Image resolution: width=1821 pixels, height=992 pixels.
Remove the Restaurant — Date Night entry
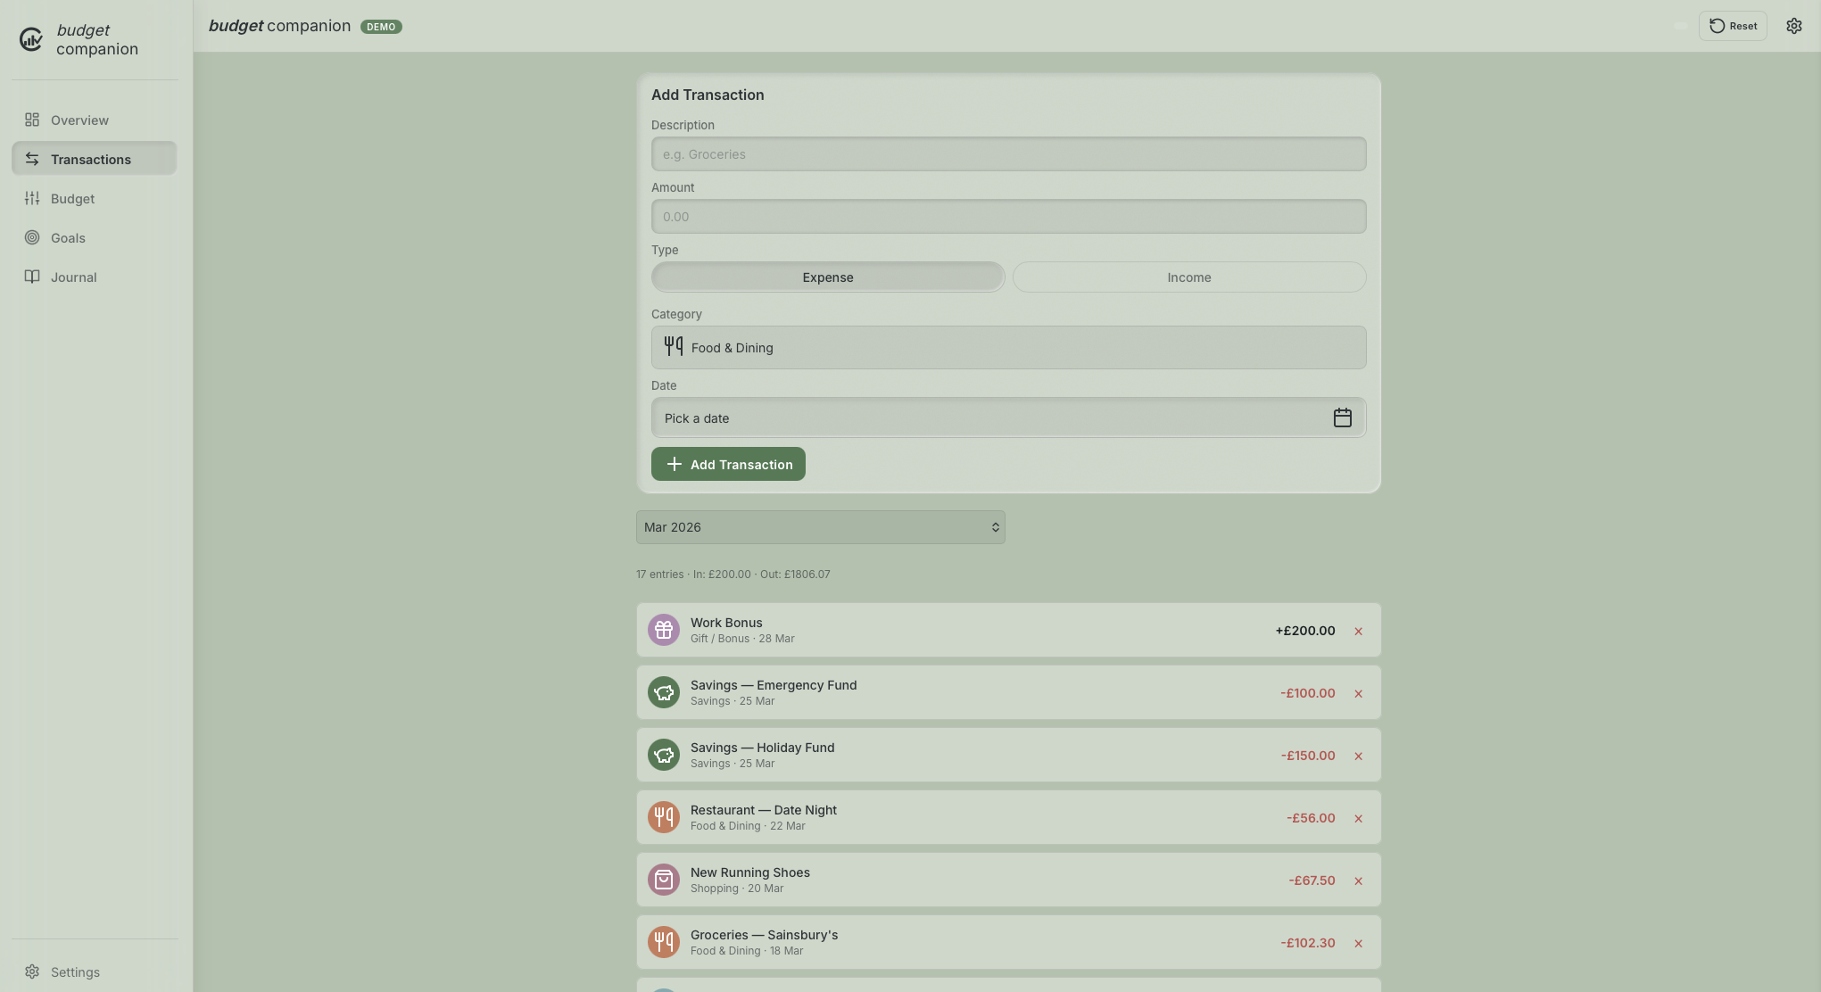point(1358,819)
